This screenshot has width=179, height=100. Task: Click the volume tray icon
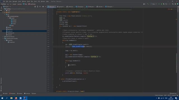[163, 98]
